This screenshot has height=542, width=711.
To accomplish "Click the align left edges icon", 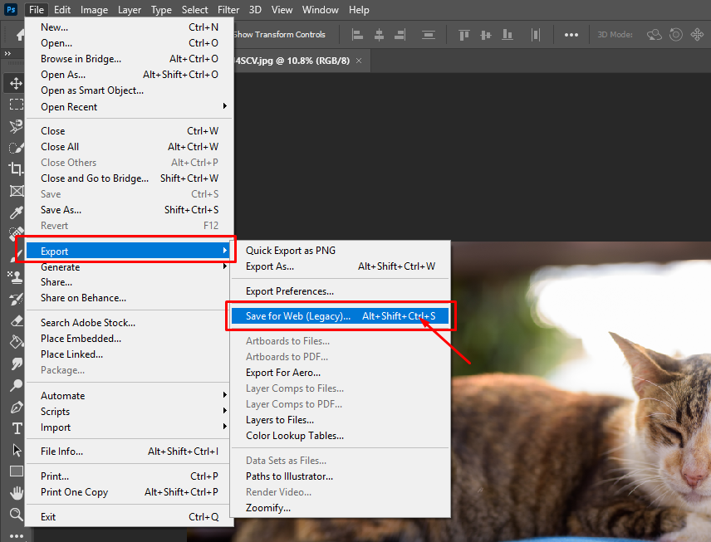I will (358, 35).
